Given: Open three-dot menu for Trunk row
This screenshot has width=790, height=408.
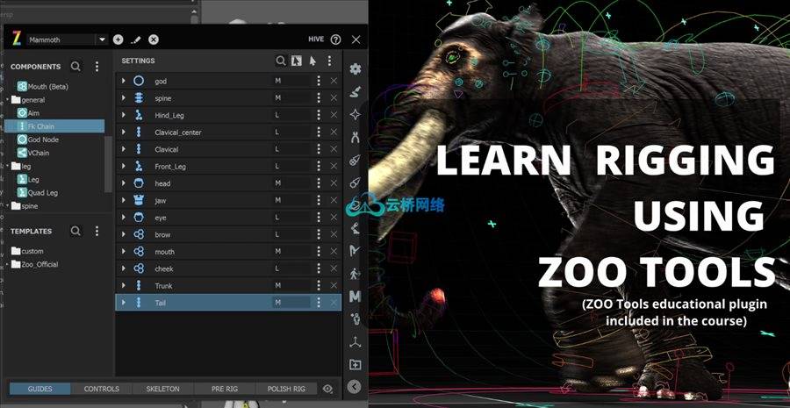Looking at the screenshot, I should point(319,286).
